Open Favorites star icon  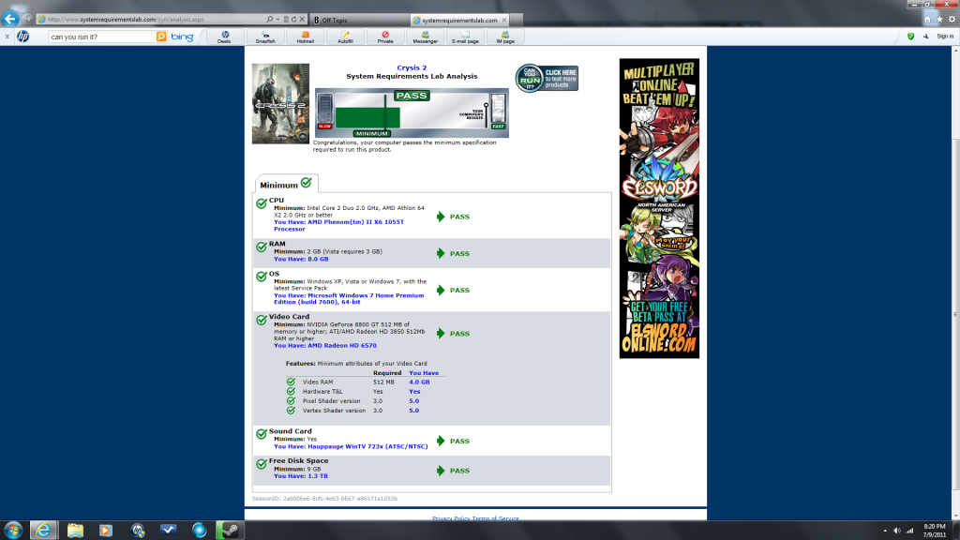939,20
